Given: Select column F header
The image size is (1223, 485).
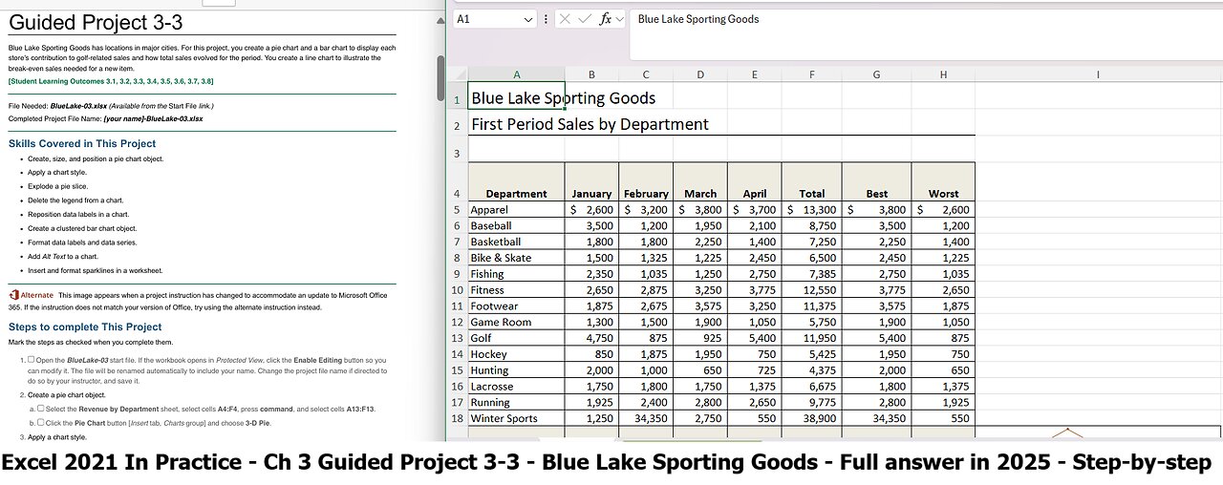Looking at the screenshot, I should click(x=812, y=74).
